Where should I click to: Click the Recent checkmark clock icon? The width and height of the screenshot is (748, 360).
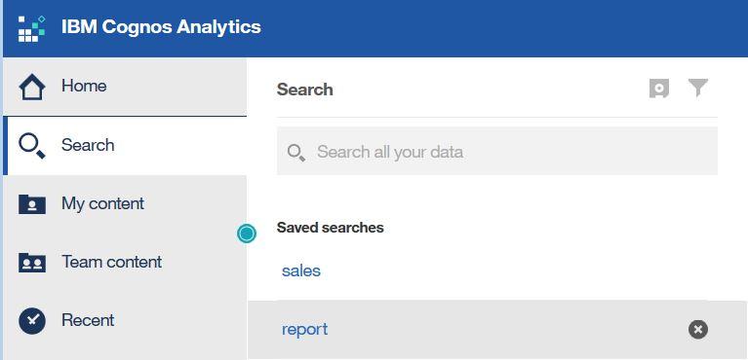click(x=32, y=321)
